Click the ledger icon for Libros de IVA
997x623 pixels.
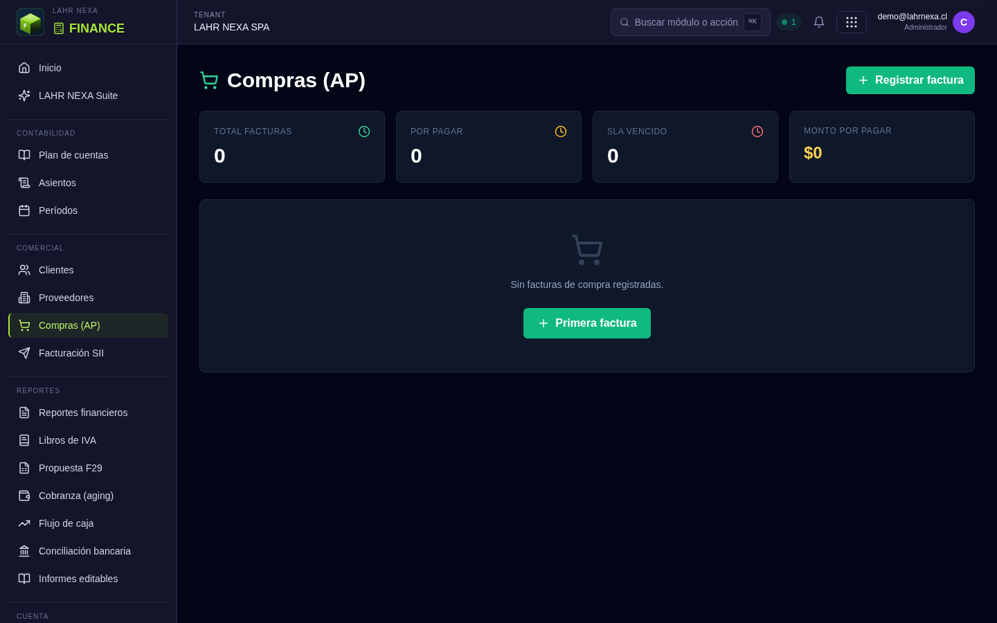click(24, 440)
